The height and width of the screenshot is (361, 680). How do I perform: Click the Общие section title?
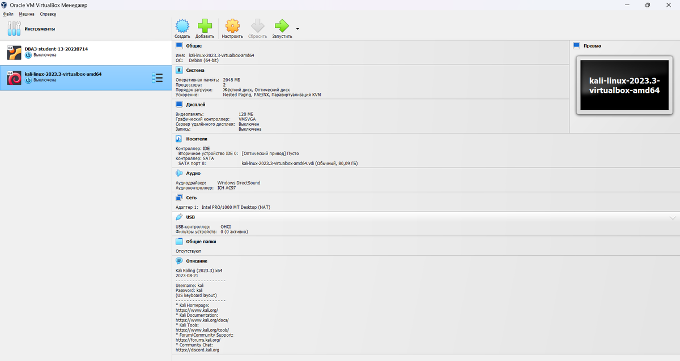tap(194, 45)
